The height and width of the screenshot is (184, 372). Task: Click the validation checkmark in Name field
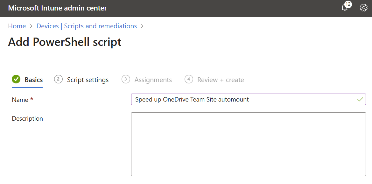tap(360, 99)
